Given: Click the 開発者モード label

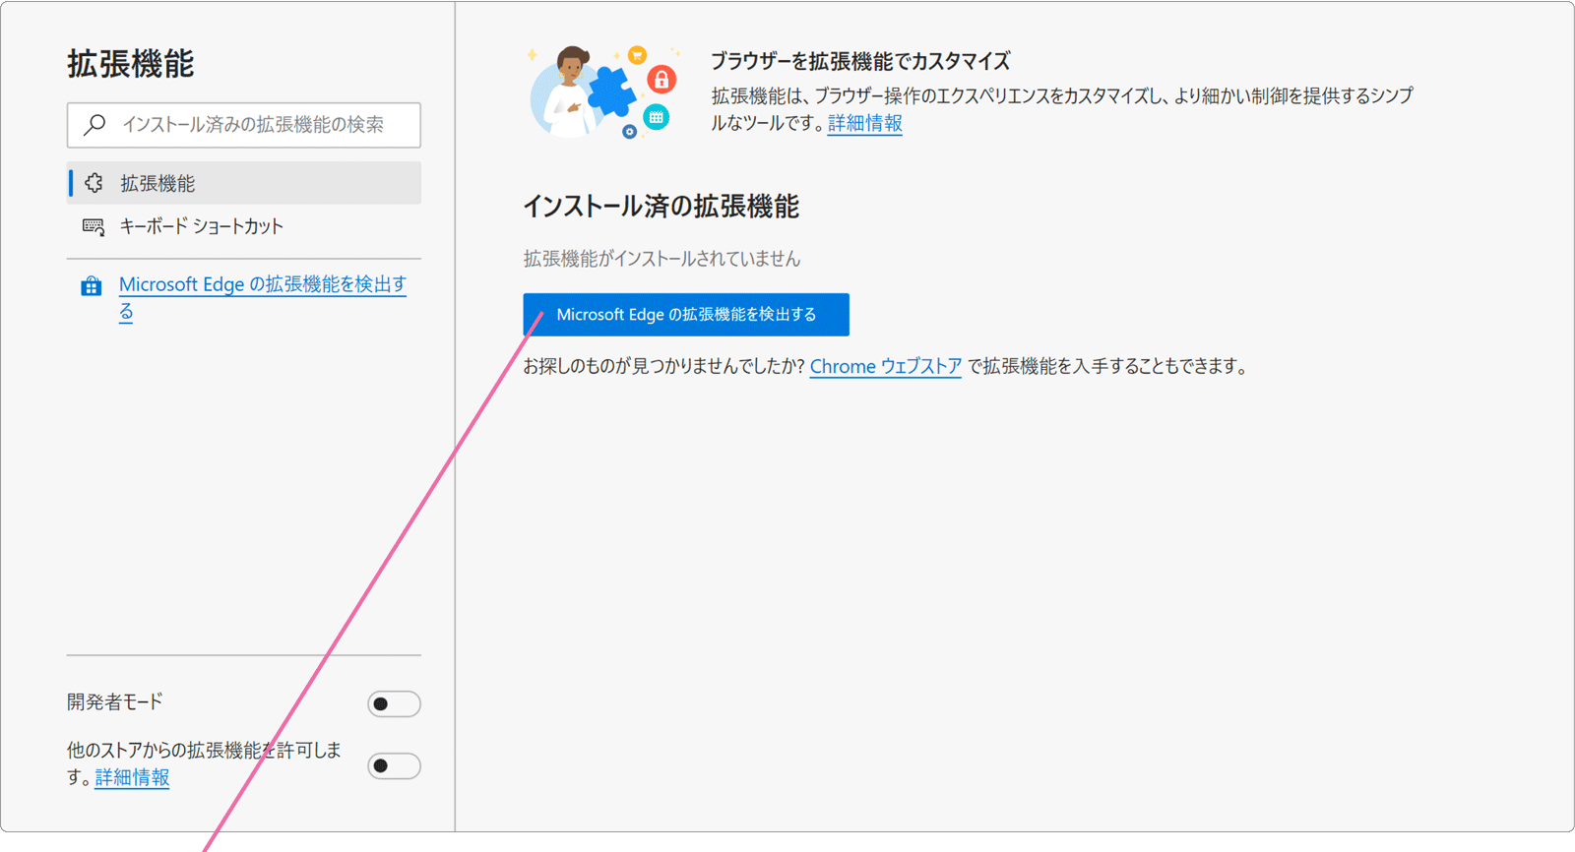Looking at the screenshot, I should tap(115, 701).
